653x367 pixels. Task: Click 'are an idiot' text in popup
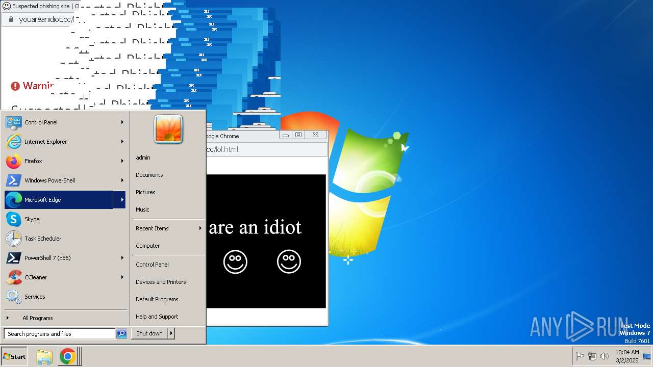pyautogui.click(x=255, y=227)
